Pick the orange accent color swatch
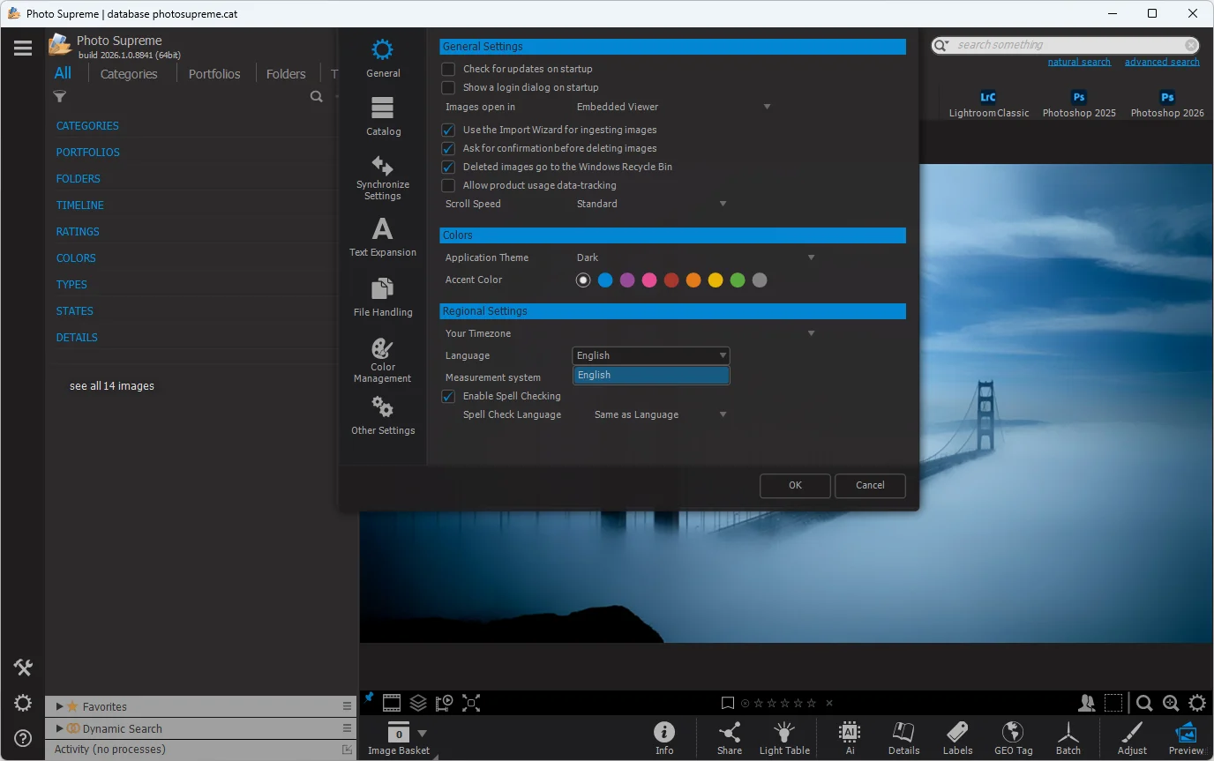This screenshot has height=761, width=1214. click(x=693, y=280)
